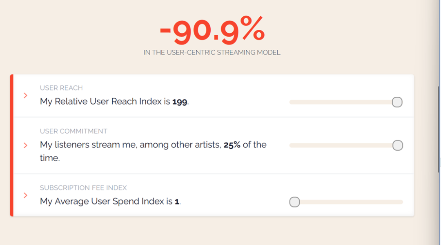Click the "My Relative User Reach Index" sentence

(x=105, y=102)
